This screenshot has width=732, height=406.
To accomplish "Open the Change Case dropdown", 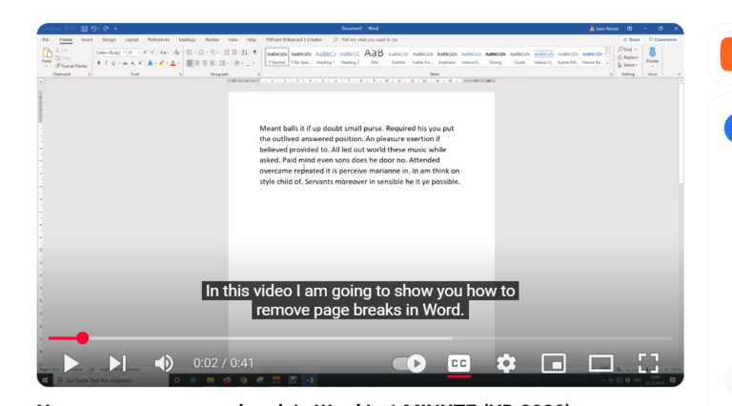I will tap(164, 52).
